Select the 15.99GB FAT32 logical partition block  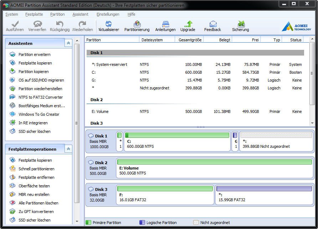click(264, 195)
